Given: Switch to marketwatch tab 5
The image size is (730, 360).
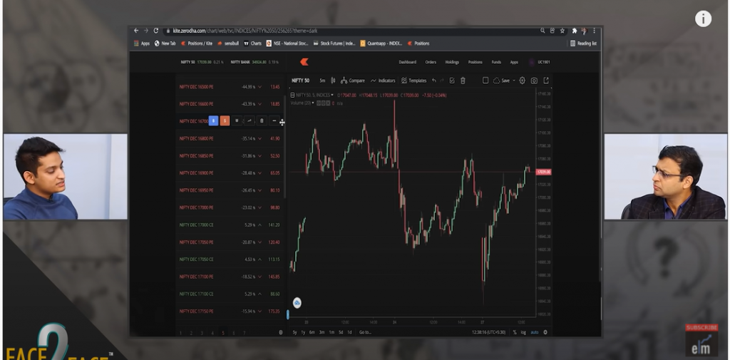Looking at the screenshot, I should pyautogui.click(x=223, y=333).
